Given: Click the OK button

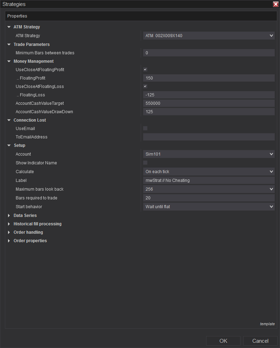Looking at the screenshot, I should click(223, 341).
